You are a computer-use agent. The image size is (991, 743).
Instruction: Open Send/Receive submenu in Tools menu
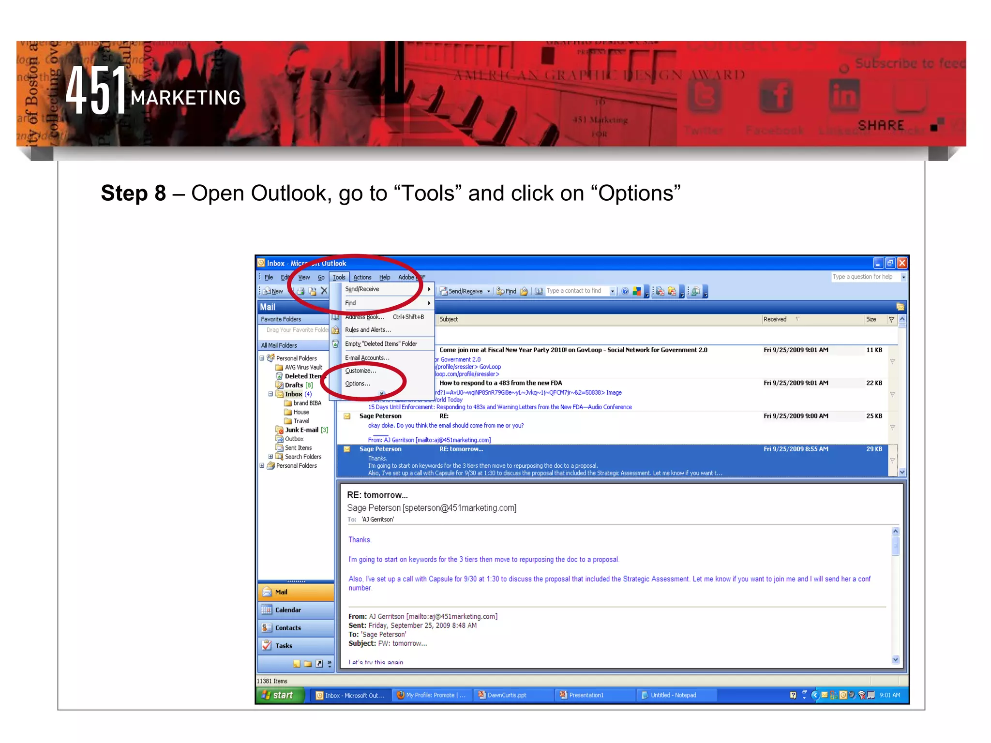click(x=382, y=289)
